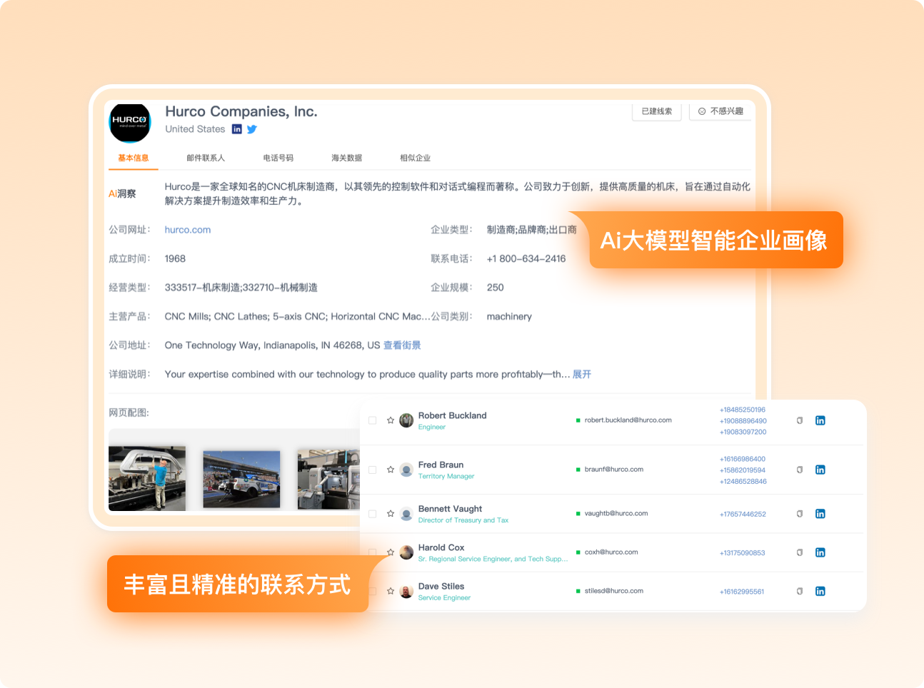Click email vaughtb@hurco.com
Image resolution: width=924 pixels, height=688 pixels.
pos(616,514)
